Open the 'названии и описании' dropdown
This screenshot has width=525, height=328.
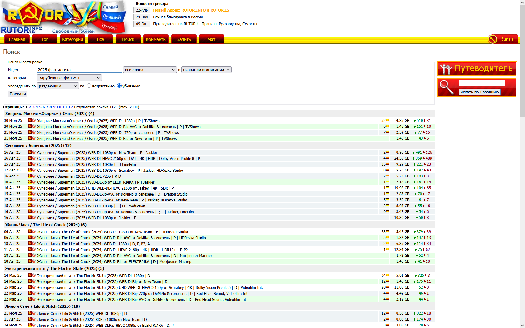pos(206,70)
